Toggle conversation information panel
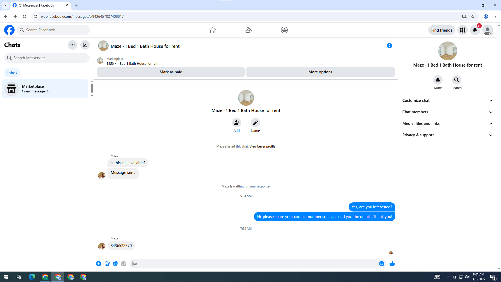Screen dimensions: 501x282 point(389,46)
